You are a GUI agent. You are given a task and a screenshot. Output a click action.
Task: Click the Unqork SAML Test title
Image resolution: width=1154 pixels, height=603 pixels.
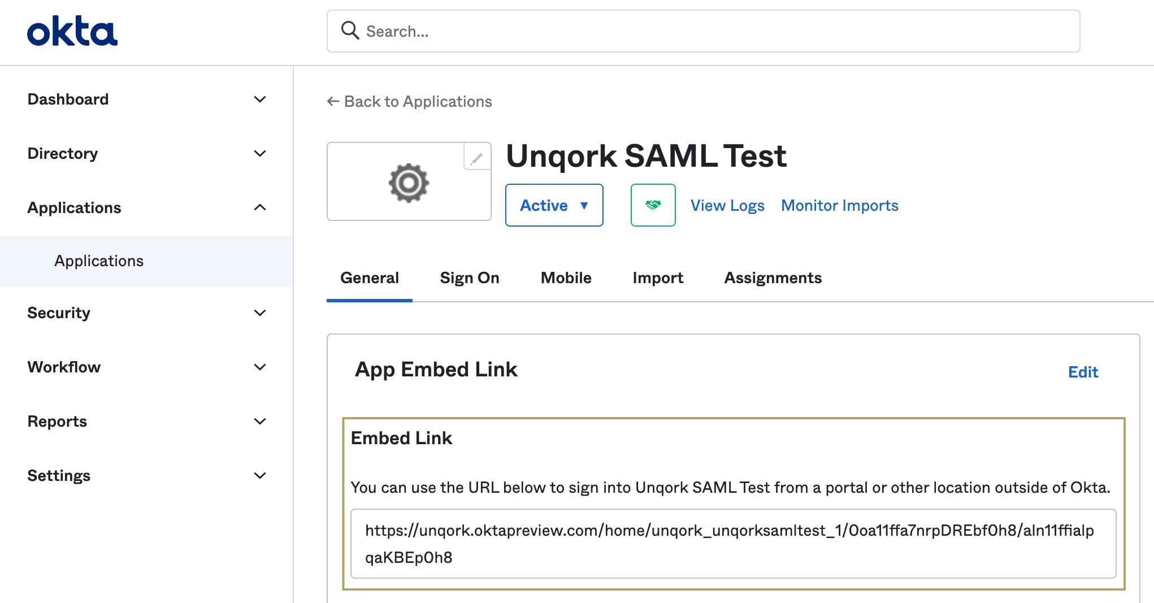(x=646, y=156)
